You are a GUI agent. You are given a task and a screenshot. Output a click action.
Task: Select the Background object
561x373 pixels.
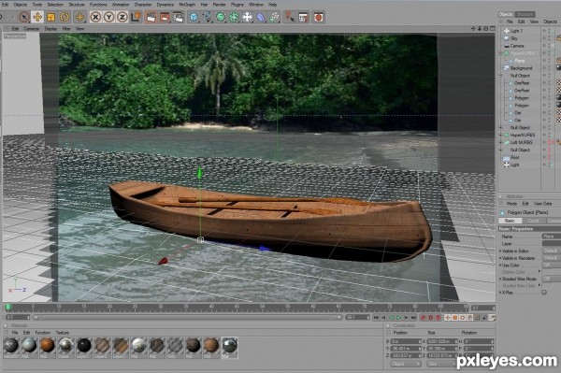click(x=521, y=68)
